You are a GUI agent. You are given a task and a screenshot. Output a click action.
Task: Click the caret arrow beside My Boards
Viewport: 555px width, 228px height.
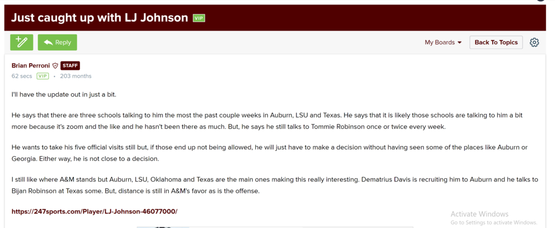click(460, 43)
